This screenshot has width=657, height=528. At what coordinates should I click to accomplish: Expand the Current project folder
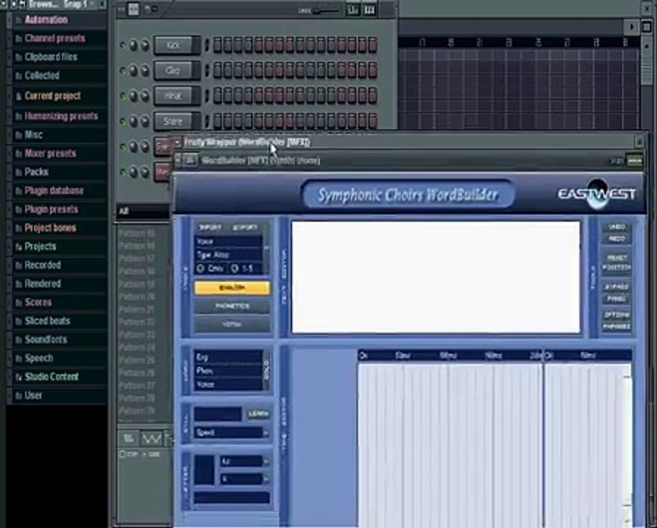[x=52, y=96]
